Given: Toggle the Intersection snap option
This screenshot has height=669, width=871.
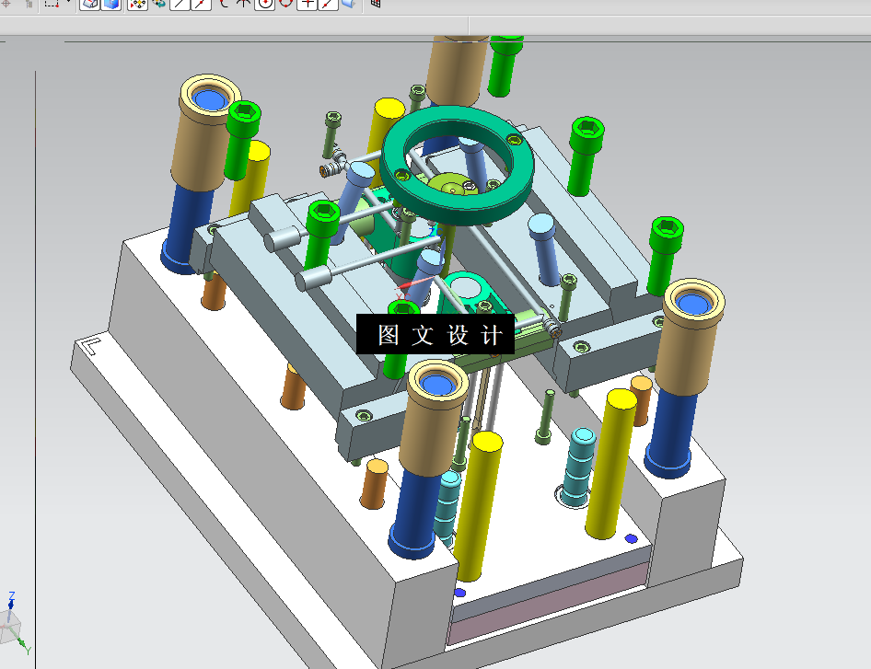Looking at the screenshot, I should [x=243, y=4].
